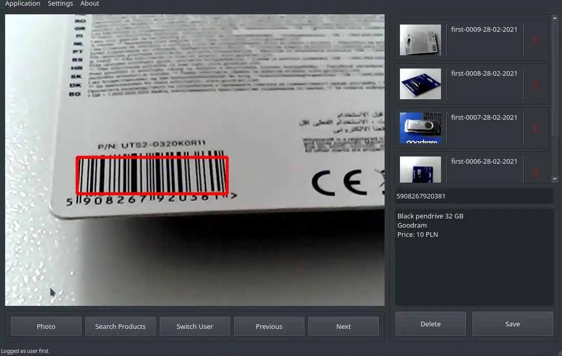
Task: Go to the Next photo
Action: coord(344,326)
